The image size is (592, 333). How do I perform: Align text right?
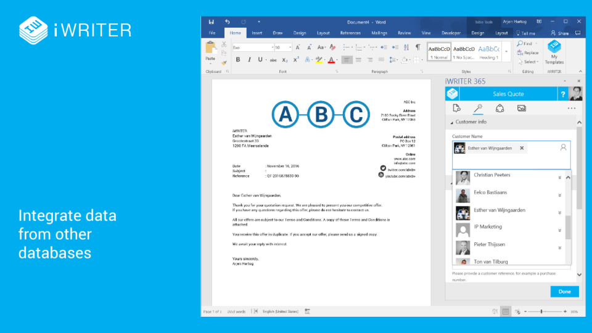click(369, 60)
